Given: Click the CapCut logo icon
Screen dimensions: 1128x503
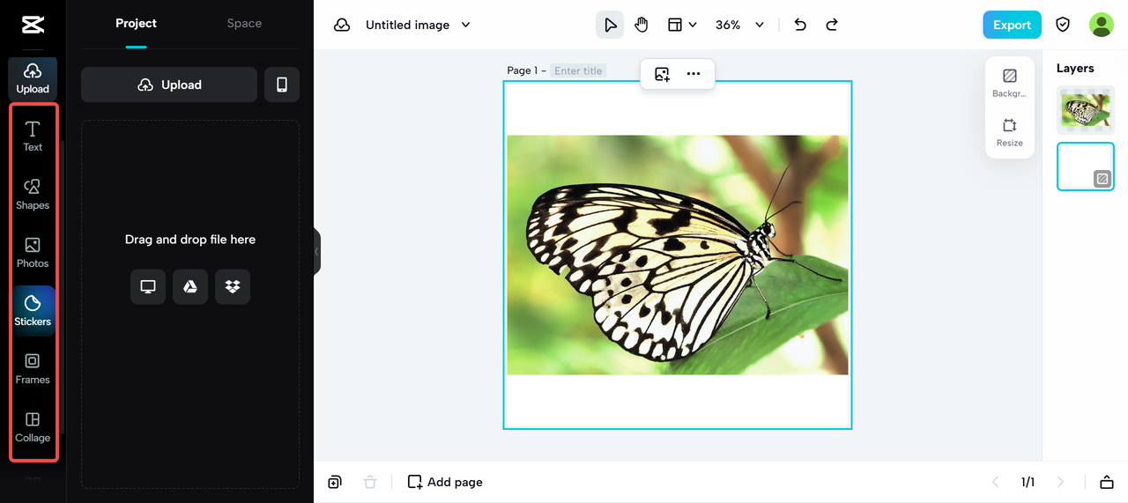Looking at the screenshot, I should click(x=33, y=25).
